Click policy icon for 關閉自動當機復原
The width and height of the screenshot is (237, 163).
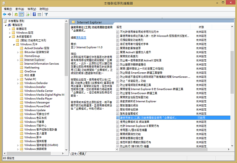click(118, 48)
